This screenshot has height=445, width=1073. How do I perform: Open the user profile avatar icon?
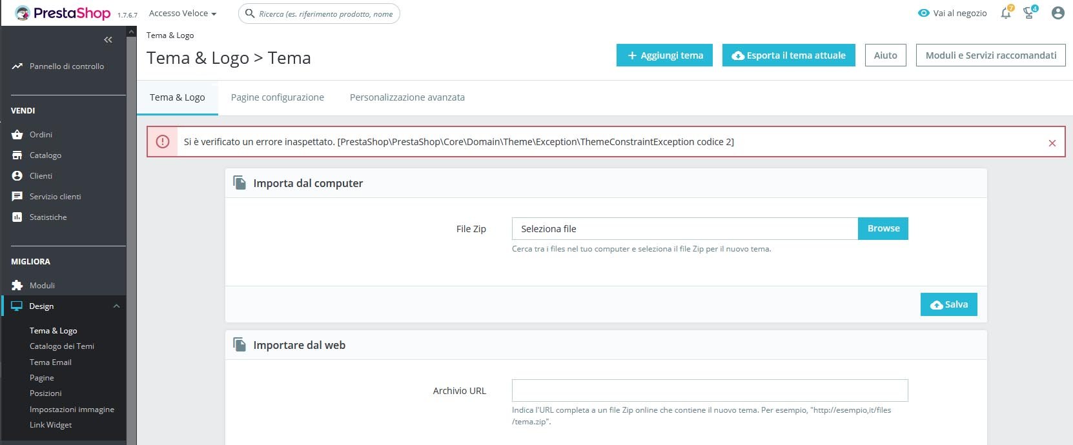coord(1058,13)
